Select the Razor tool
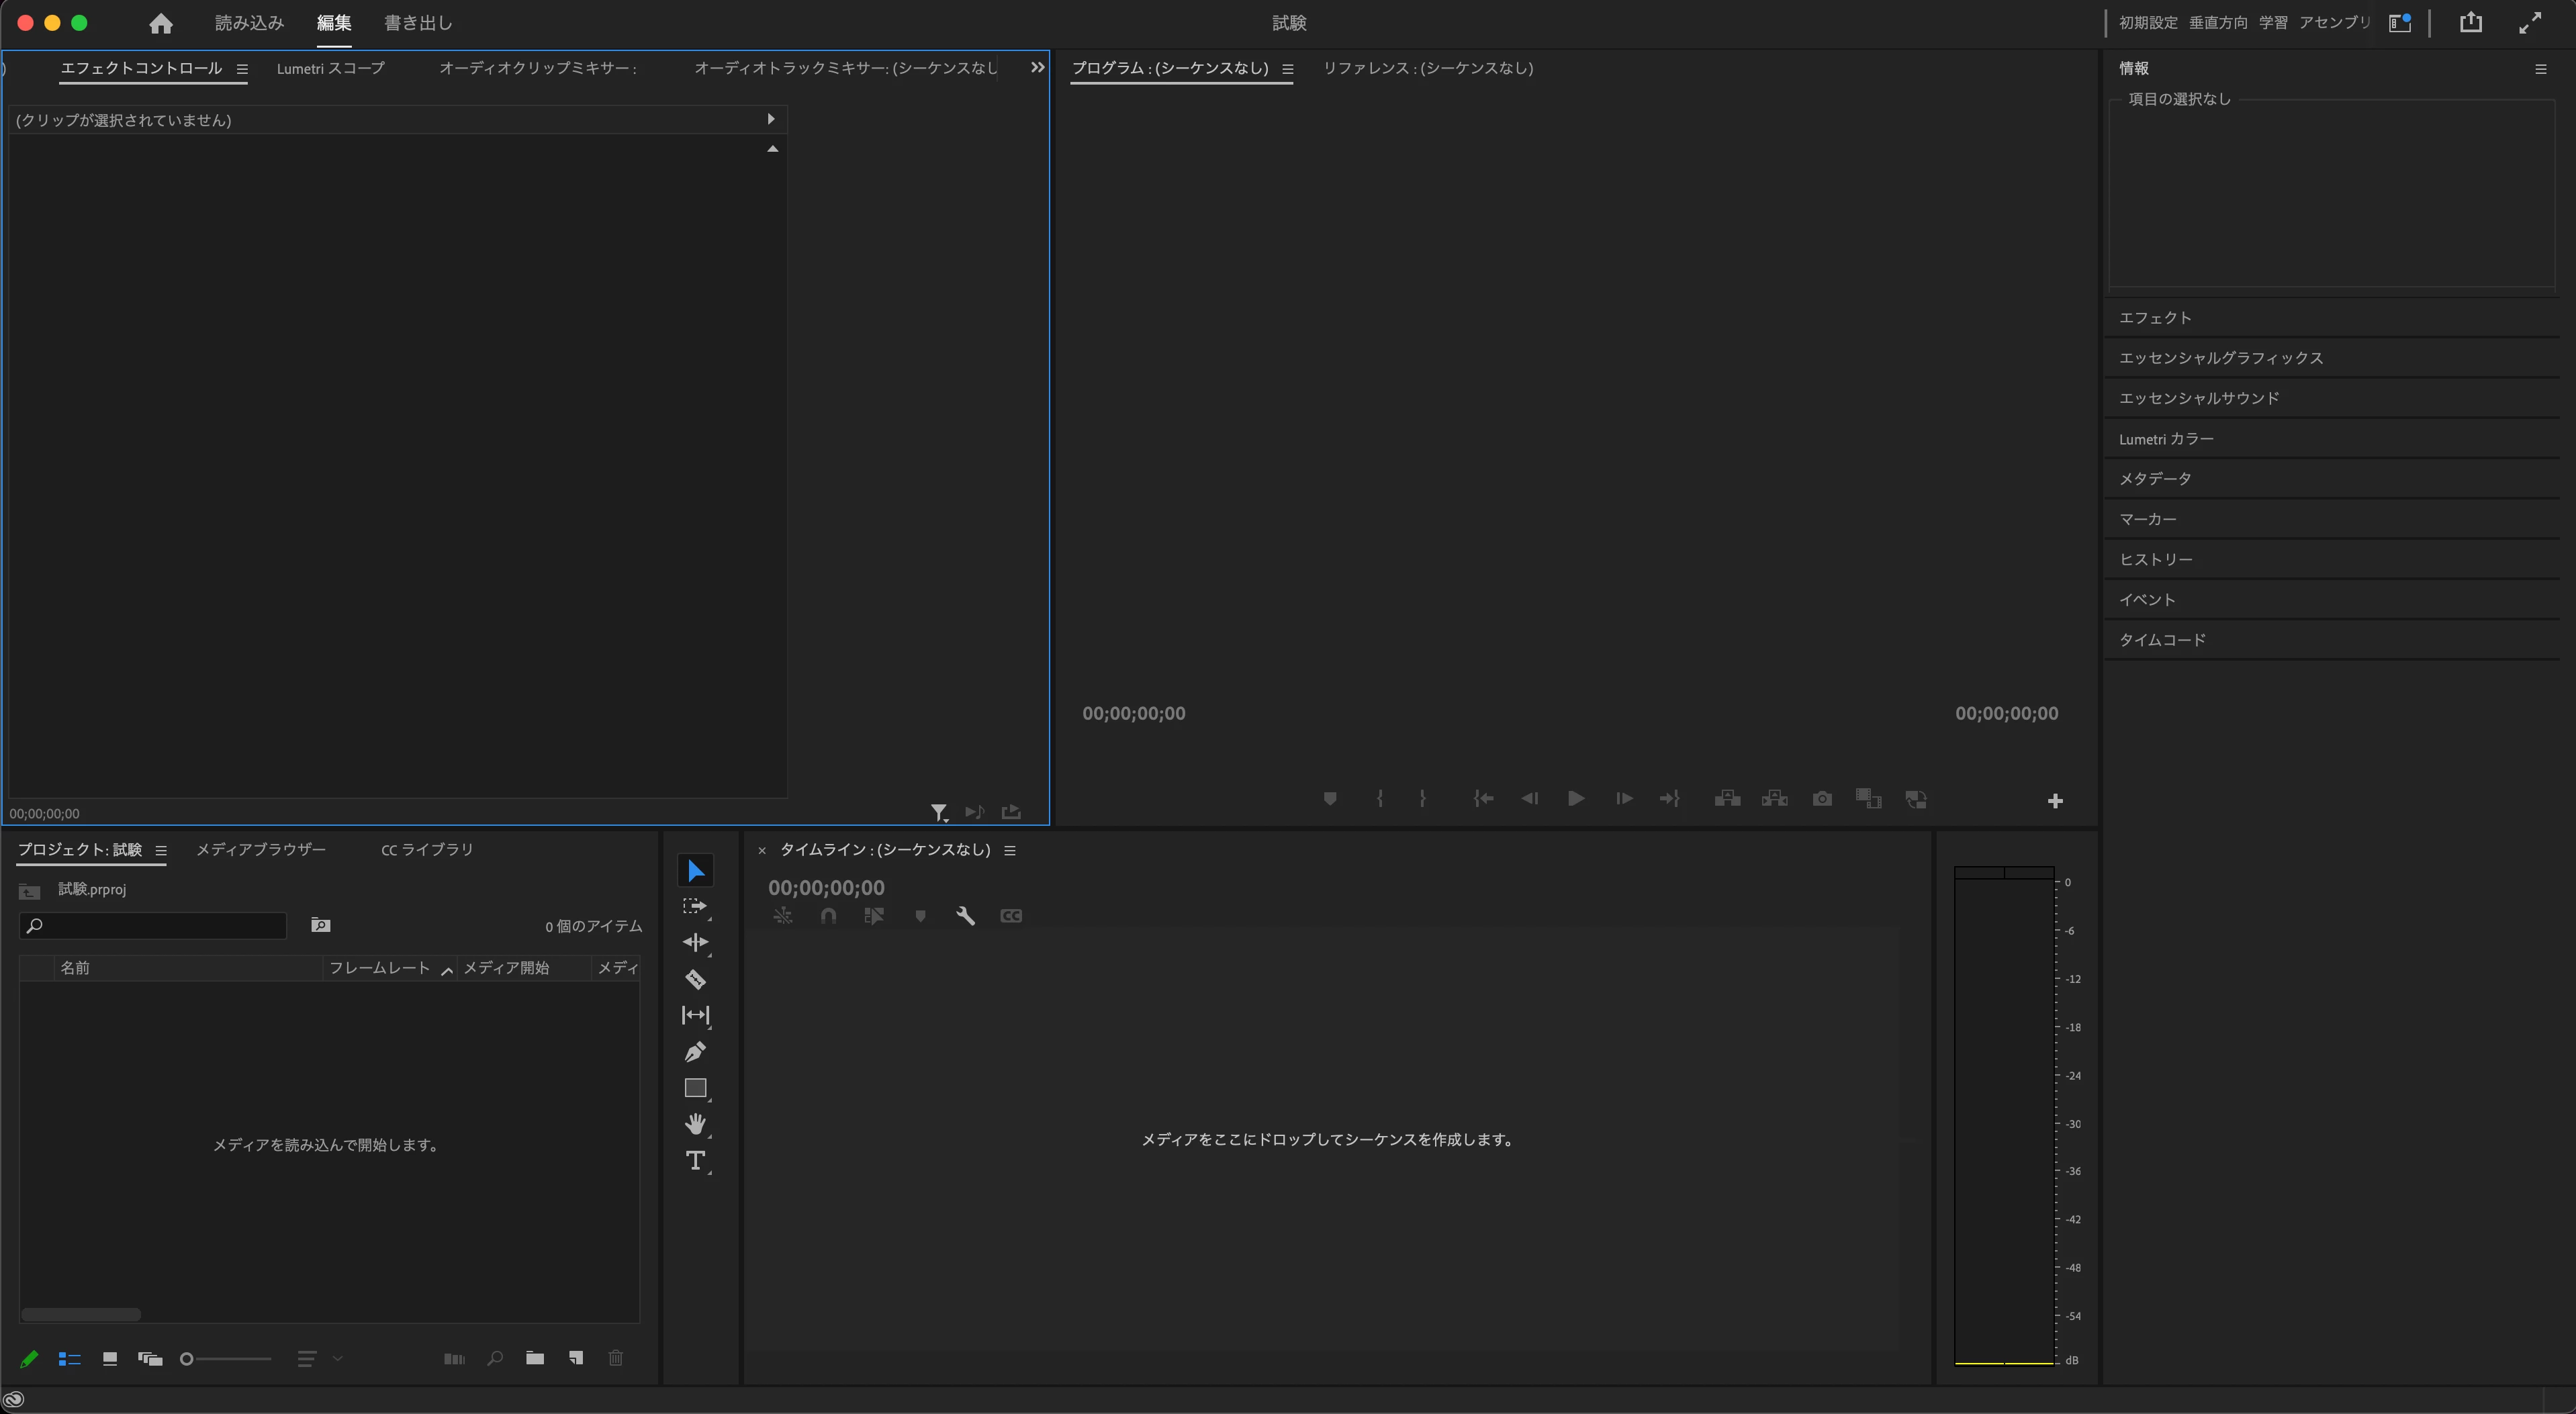 (x=695, y=979)
